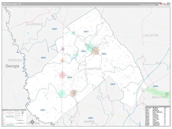Click the ALLENDALE county label
This screenshot has width=172, height=129.
[35, 24]
